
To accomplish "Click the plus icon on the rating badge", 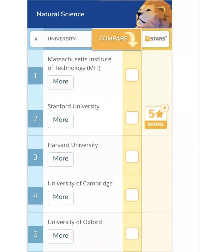I will pyautogui.click(x=165, y=108).
